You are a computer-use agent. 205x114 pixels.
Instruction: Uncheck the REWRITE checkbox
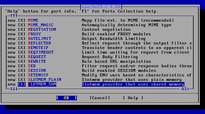pyautogui.click(x=22, y=61)
